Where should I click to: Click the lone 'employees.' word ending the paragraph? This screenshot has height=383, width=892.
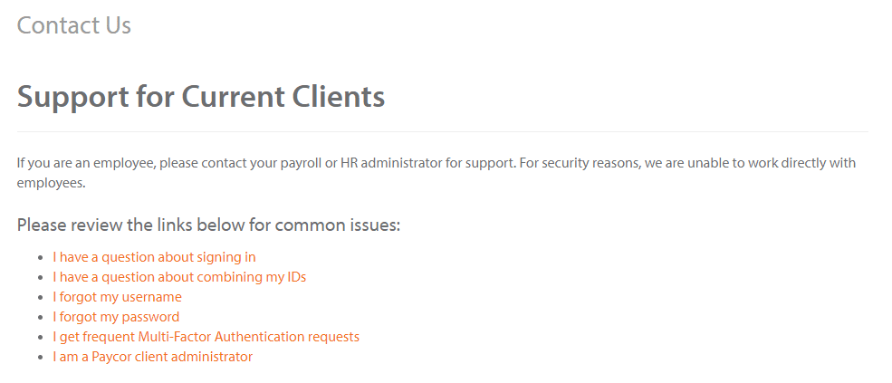[52, 184]
